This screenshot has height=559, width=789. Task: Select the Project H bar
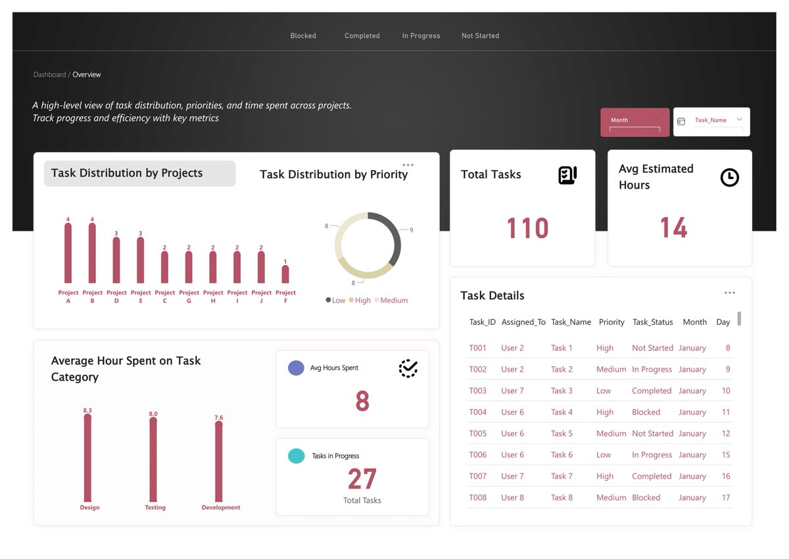[213, 268]
